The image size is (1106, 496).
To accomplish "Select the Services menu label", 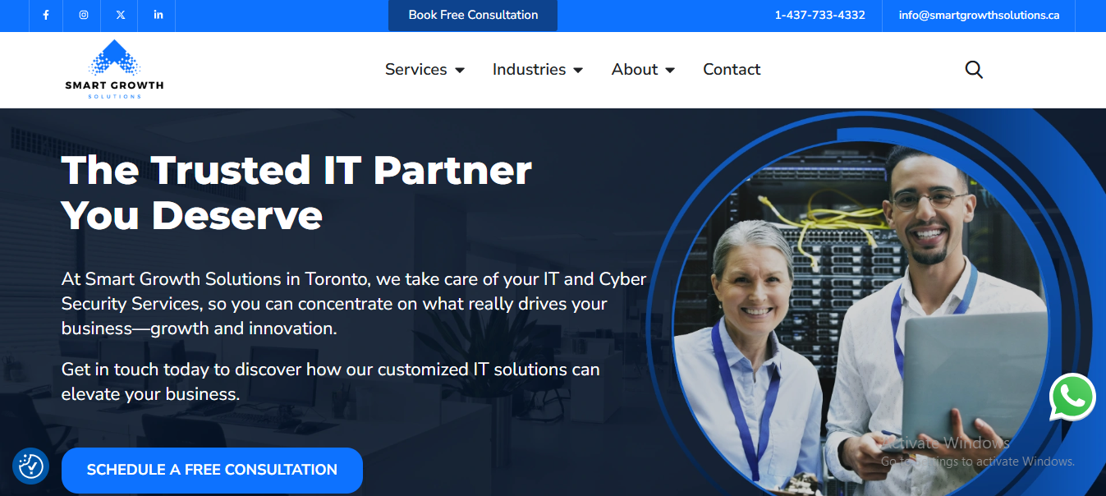I will pyautogui.click(x=416, y=70).
